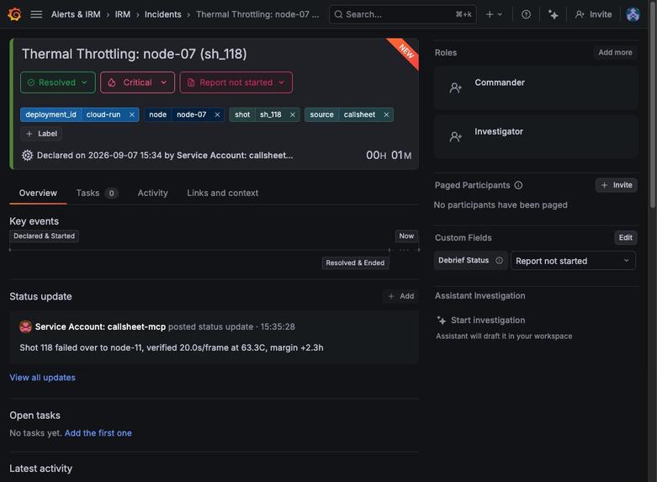
Task: Select the Declared & Started timeline marker
Action: pyautogui.click(x=44, y=236)
